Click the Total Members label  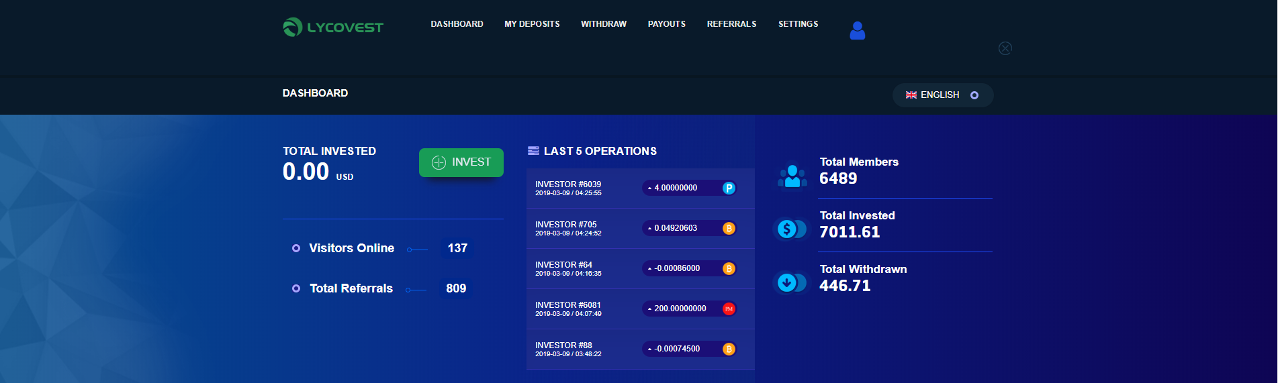point(859,162)
